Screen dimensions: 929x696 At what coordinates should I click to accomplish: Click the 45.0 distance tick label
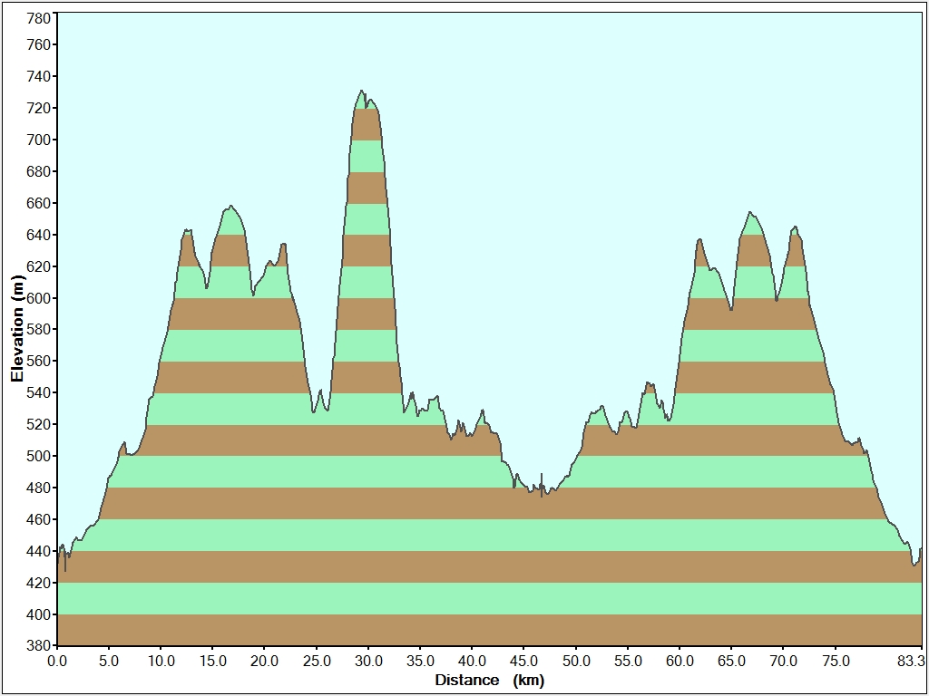(x=523, y=661)
